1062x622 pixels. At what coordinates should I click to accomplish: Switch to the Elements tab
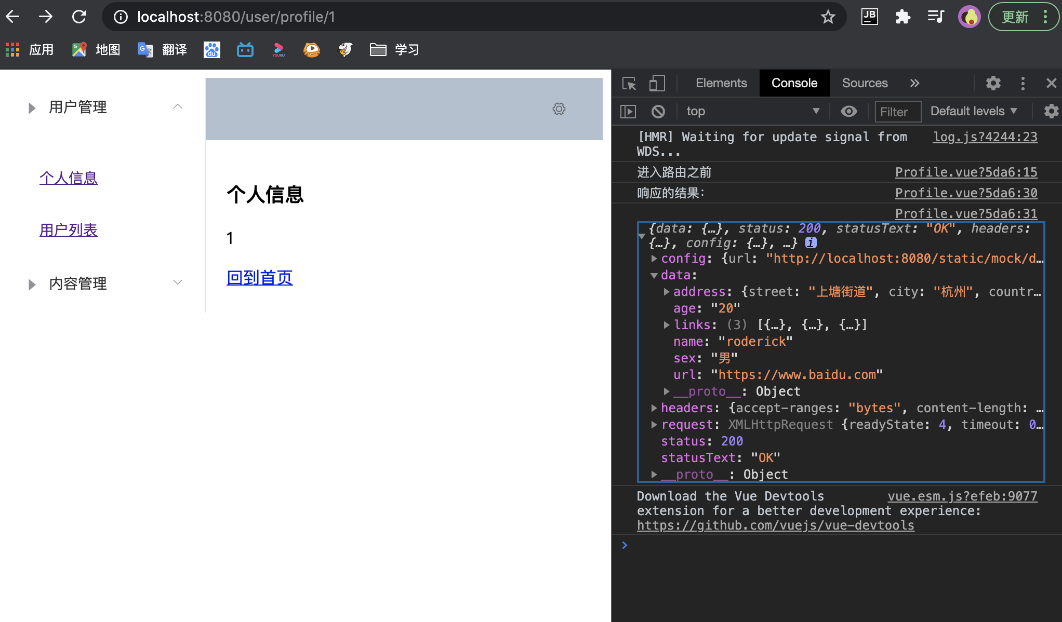pyautogui.click(x=721, y=83)
